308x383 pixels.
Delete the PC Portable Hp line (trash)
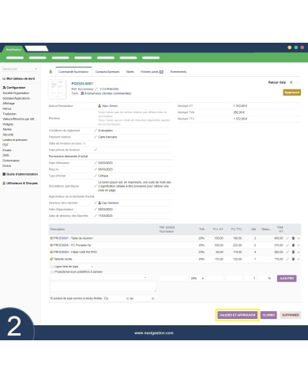293,245
